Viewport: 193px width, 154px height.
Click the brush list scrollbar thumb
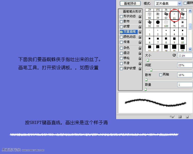190,26
